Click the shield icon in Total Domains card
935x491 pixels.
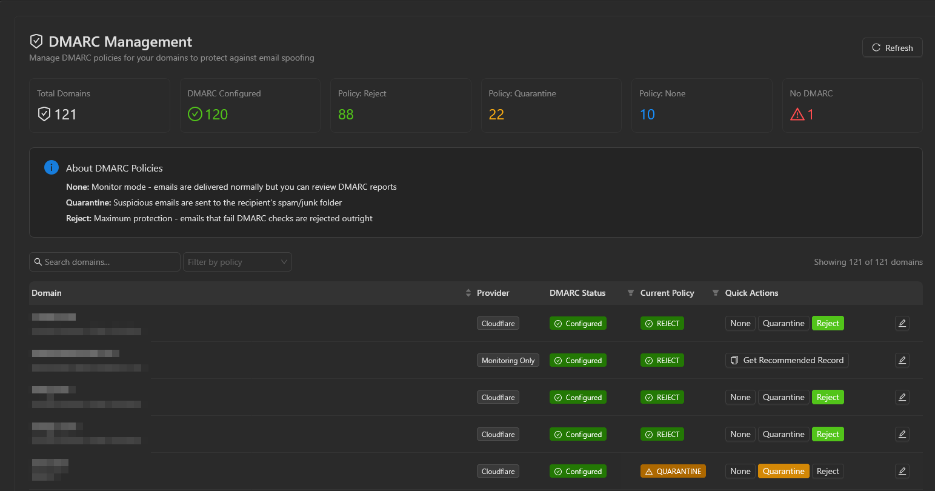coord(44,114)
